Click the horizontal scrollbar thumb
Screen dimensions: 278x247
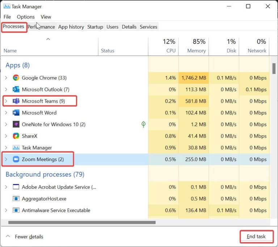[82, 222]
